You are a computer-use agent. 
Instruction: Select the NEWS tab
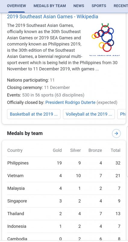click(79, 6)
